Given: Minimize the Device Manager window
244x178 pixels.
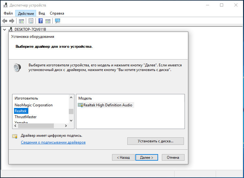Looking at the screenshot, I should coord(207,5).
